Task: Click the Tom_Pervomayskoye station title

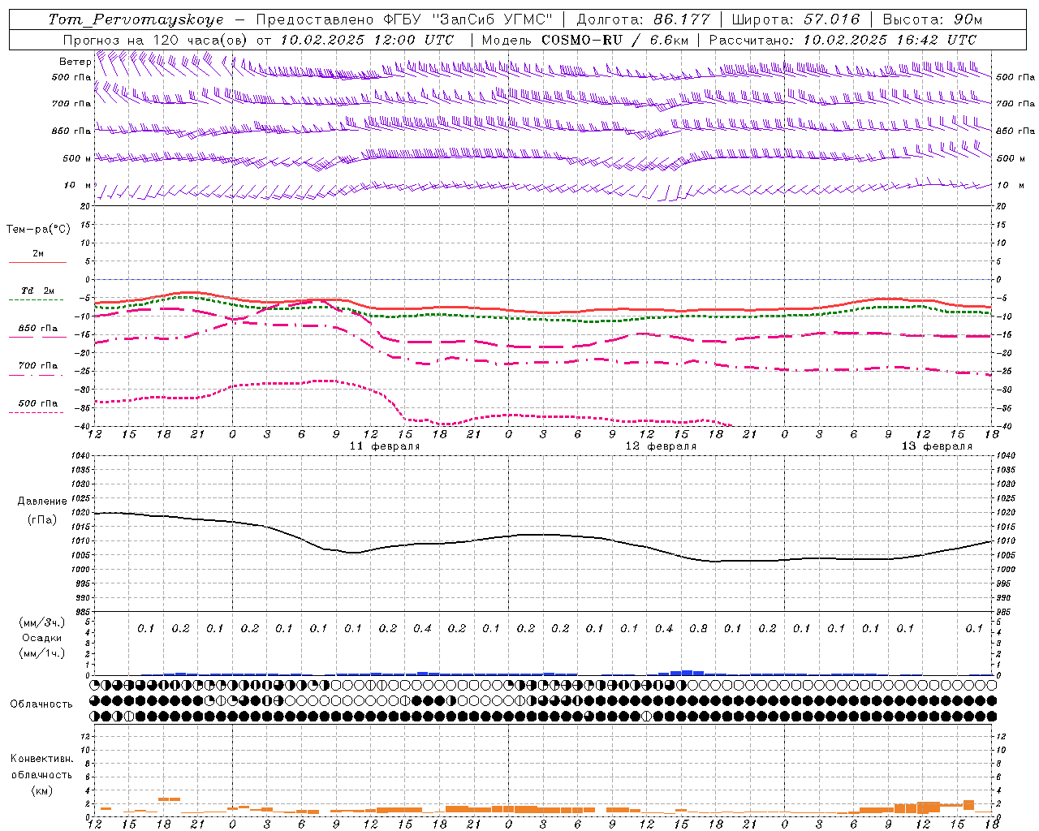Action: click(x=136, y=19)
